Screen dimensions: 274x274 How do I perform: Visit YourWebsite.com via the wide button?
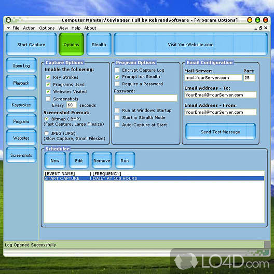pyautogui.click(x=190, y=45)
